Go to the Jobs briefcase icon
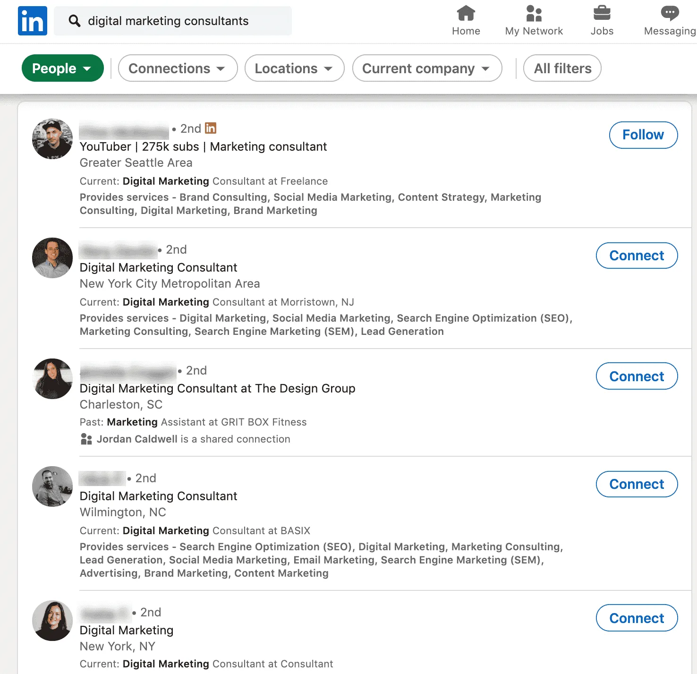The width and height of the screenshot is (697, 674). [602, 13]
